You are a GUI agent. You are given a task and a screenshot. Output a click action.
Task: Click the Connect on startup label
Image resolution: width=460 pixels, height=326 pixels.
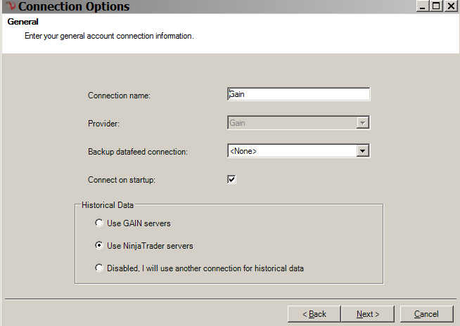(121, 180)
